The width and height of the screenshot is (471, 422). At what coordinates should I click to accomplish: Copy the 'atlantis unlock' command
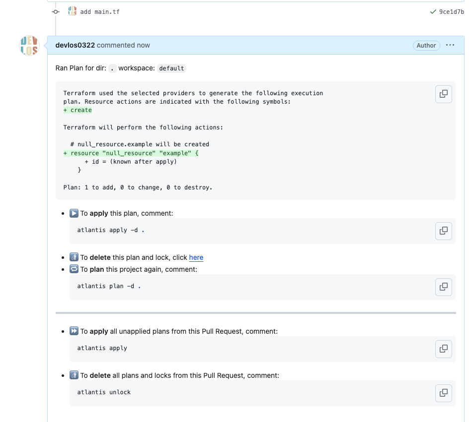click(x=443, y=393)
